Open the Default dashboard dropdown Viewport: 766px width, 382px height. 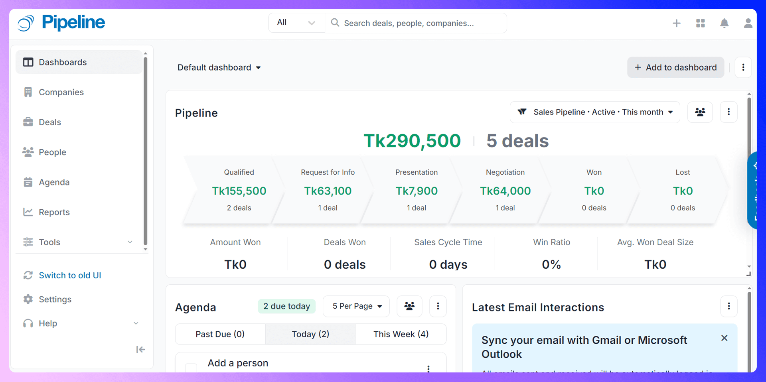point(219,67)
